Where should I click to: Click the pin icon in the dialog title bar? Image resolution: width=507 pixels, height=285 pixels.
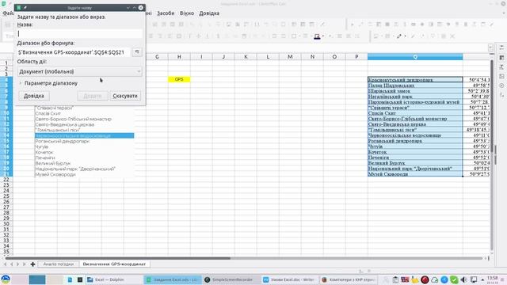click(25, 7)
